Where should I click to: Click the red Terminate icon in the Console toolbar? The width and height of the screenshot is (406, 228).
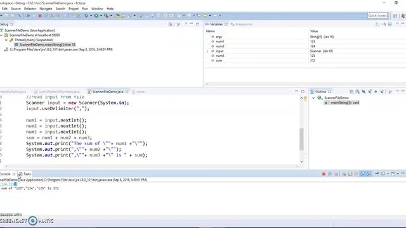coord(324,174)
